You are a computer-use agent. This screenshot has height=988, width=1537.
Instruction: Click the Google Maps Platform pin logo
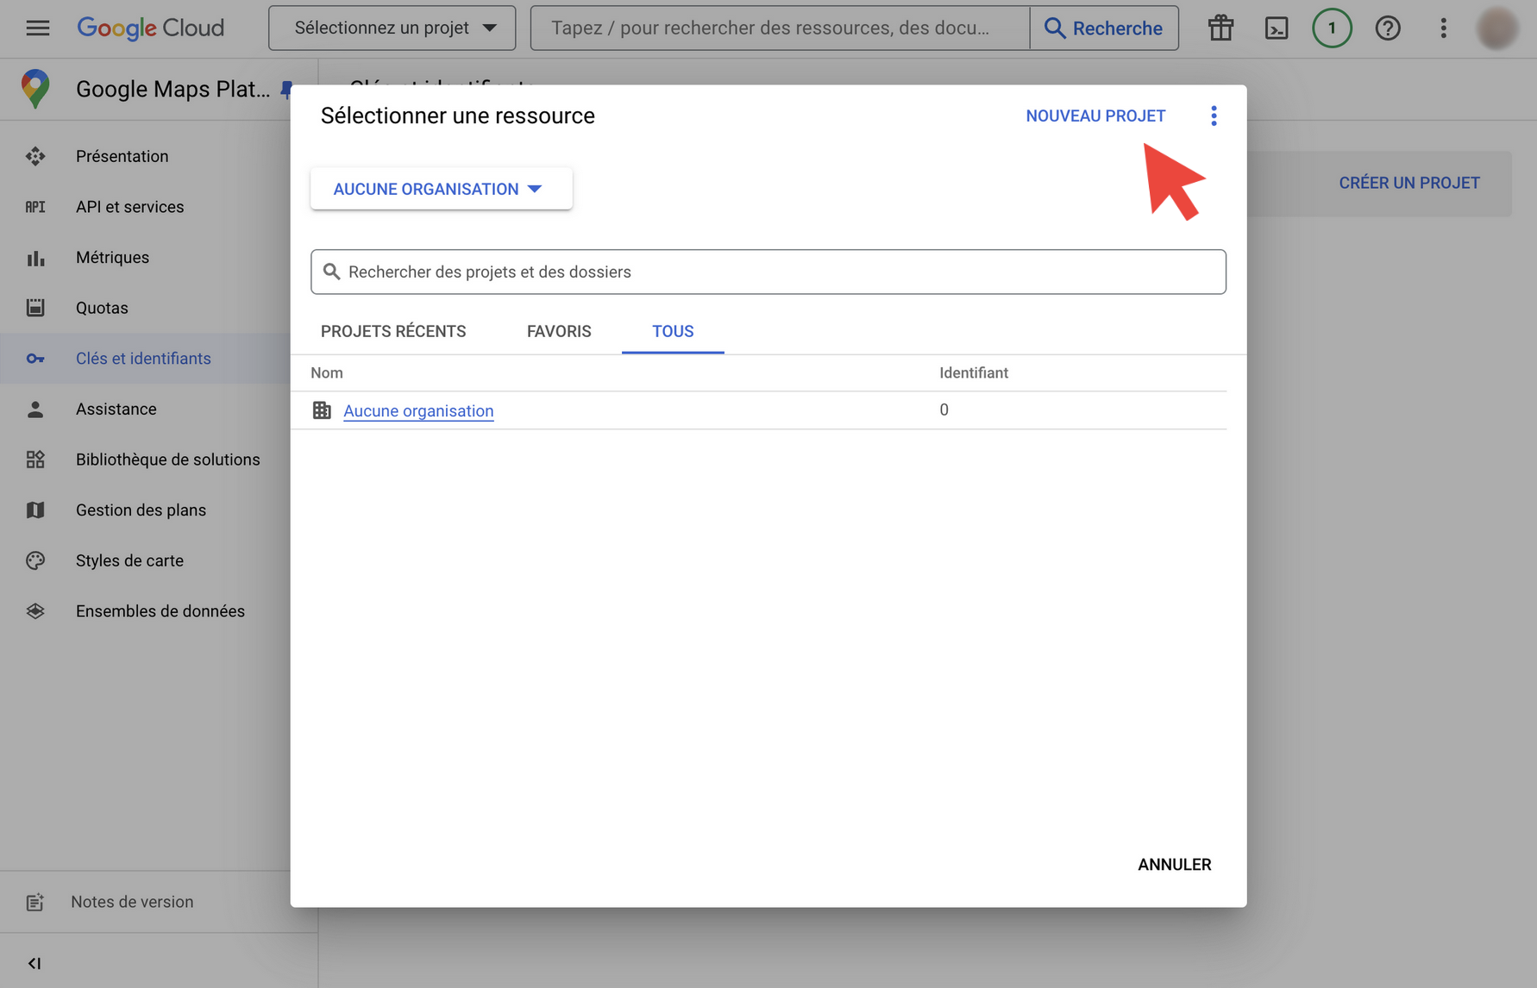tap(35, 89)
